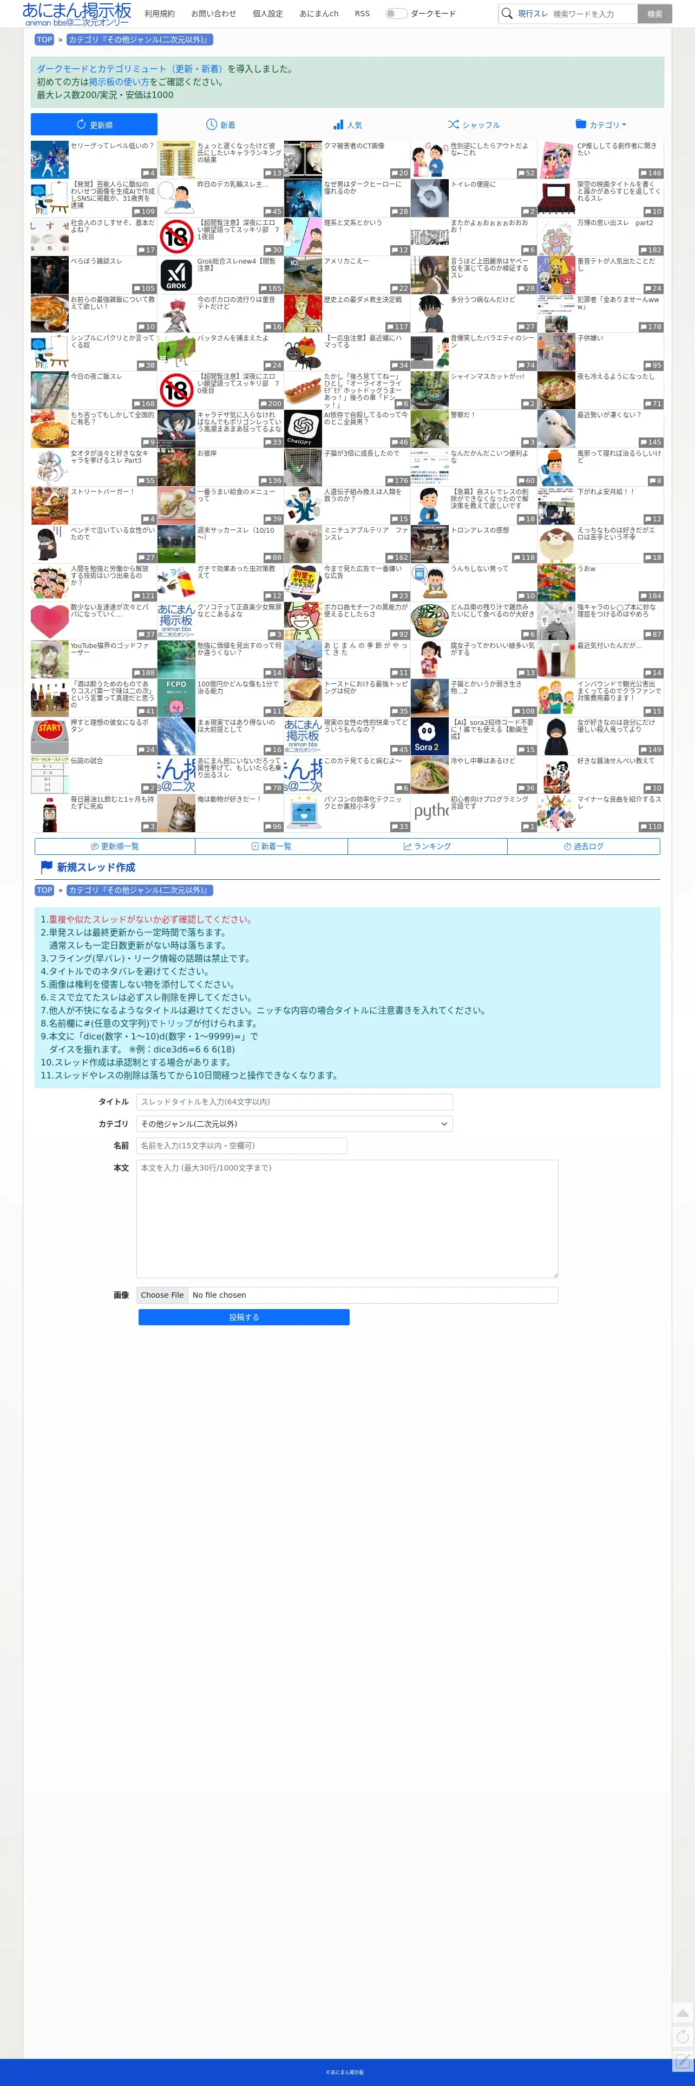
Task: Open the 掲示板の使い方 link
Action: click(x=119, y=82)
